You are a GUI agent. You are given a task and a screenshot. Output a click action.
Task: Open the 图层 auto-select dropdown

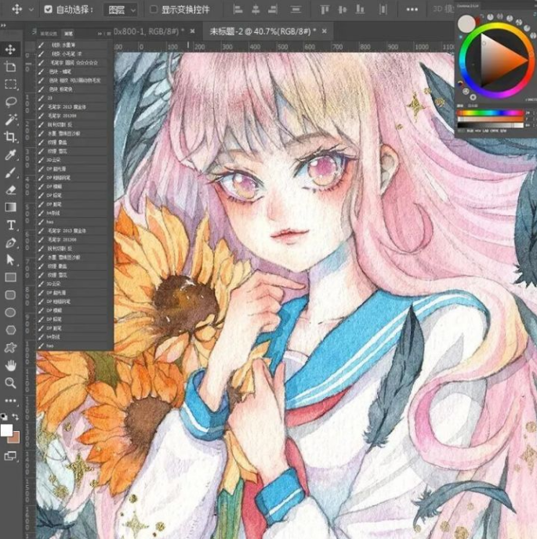[121, 10]
